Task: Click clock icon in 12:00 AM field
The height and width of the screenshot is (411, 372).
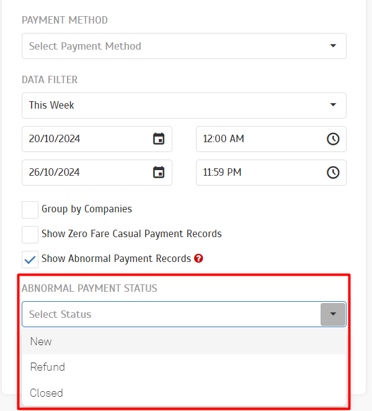Action: [x=333, y=139]
